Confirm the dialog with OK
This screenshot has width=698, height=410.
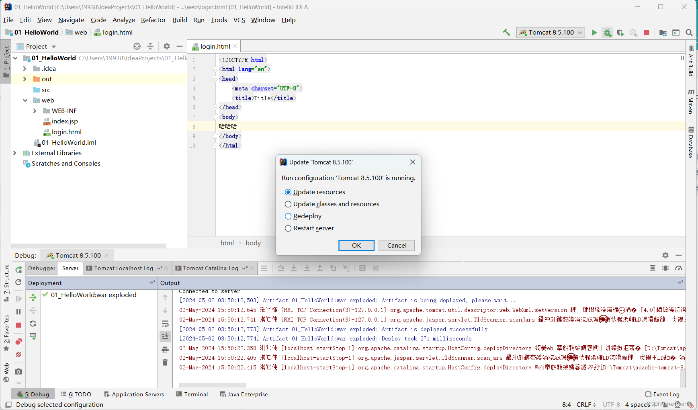[356, 246]
